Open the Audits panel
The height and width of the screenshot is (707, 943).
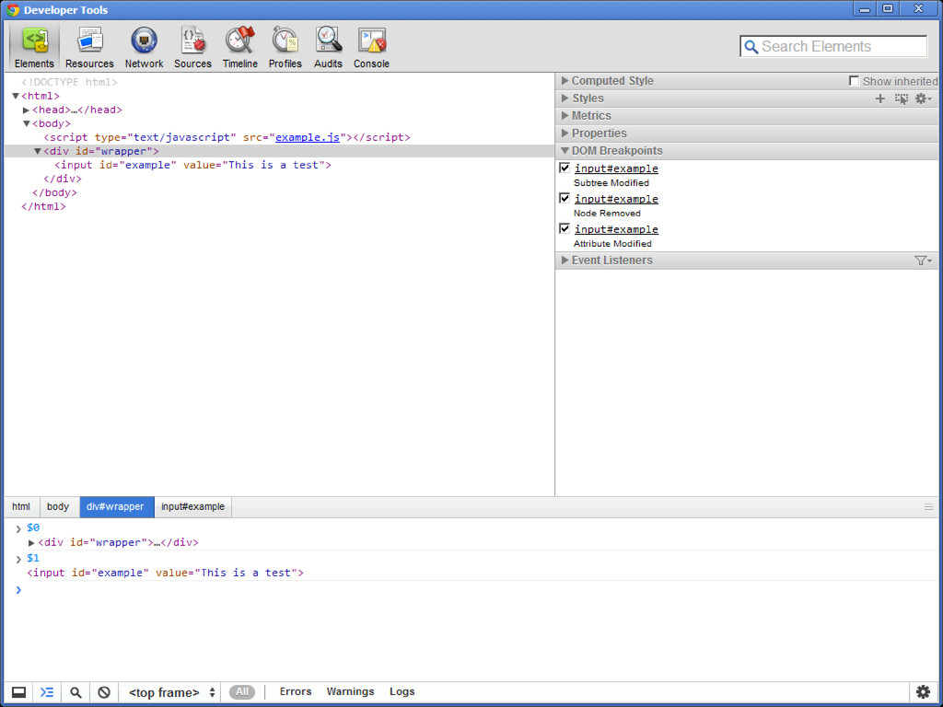328,48
